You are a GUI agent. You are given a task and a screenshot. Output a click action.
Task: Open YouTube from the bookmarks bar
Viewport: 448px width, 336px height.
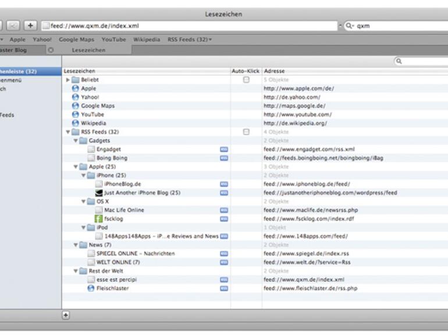click(x=113, y=40)
